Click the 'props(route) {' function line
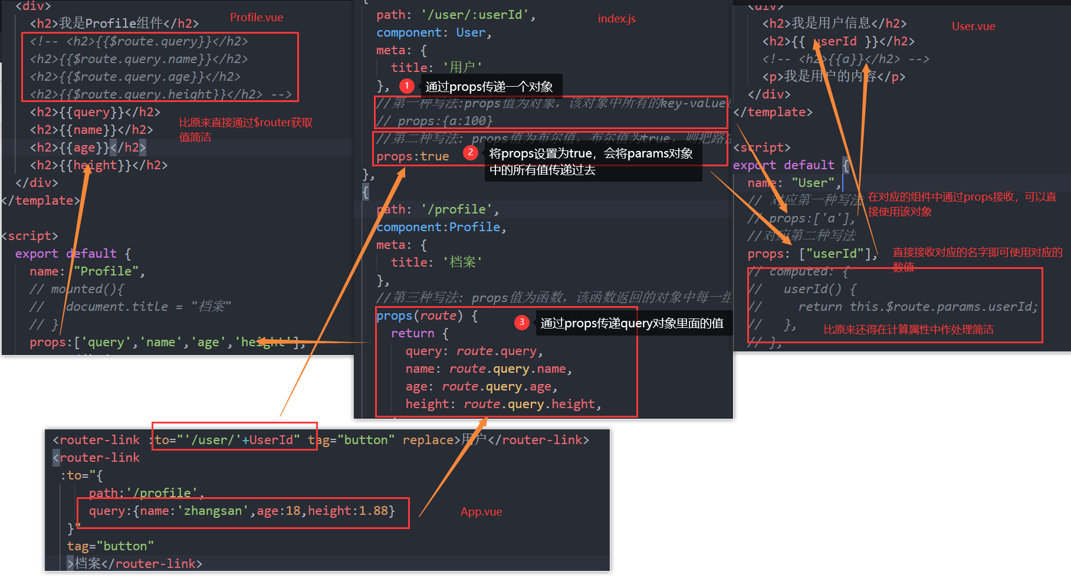 click(x=427, y=316)
